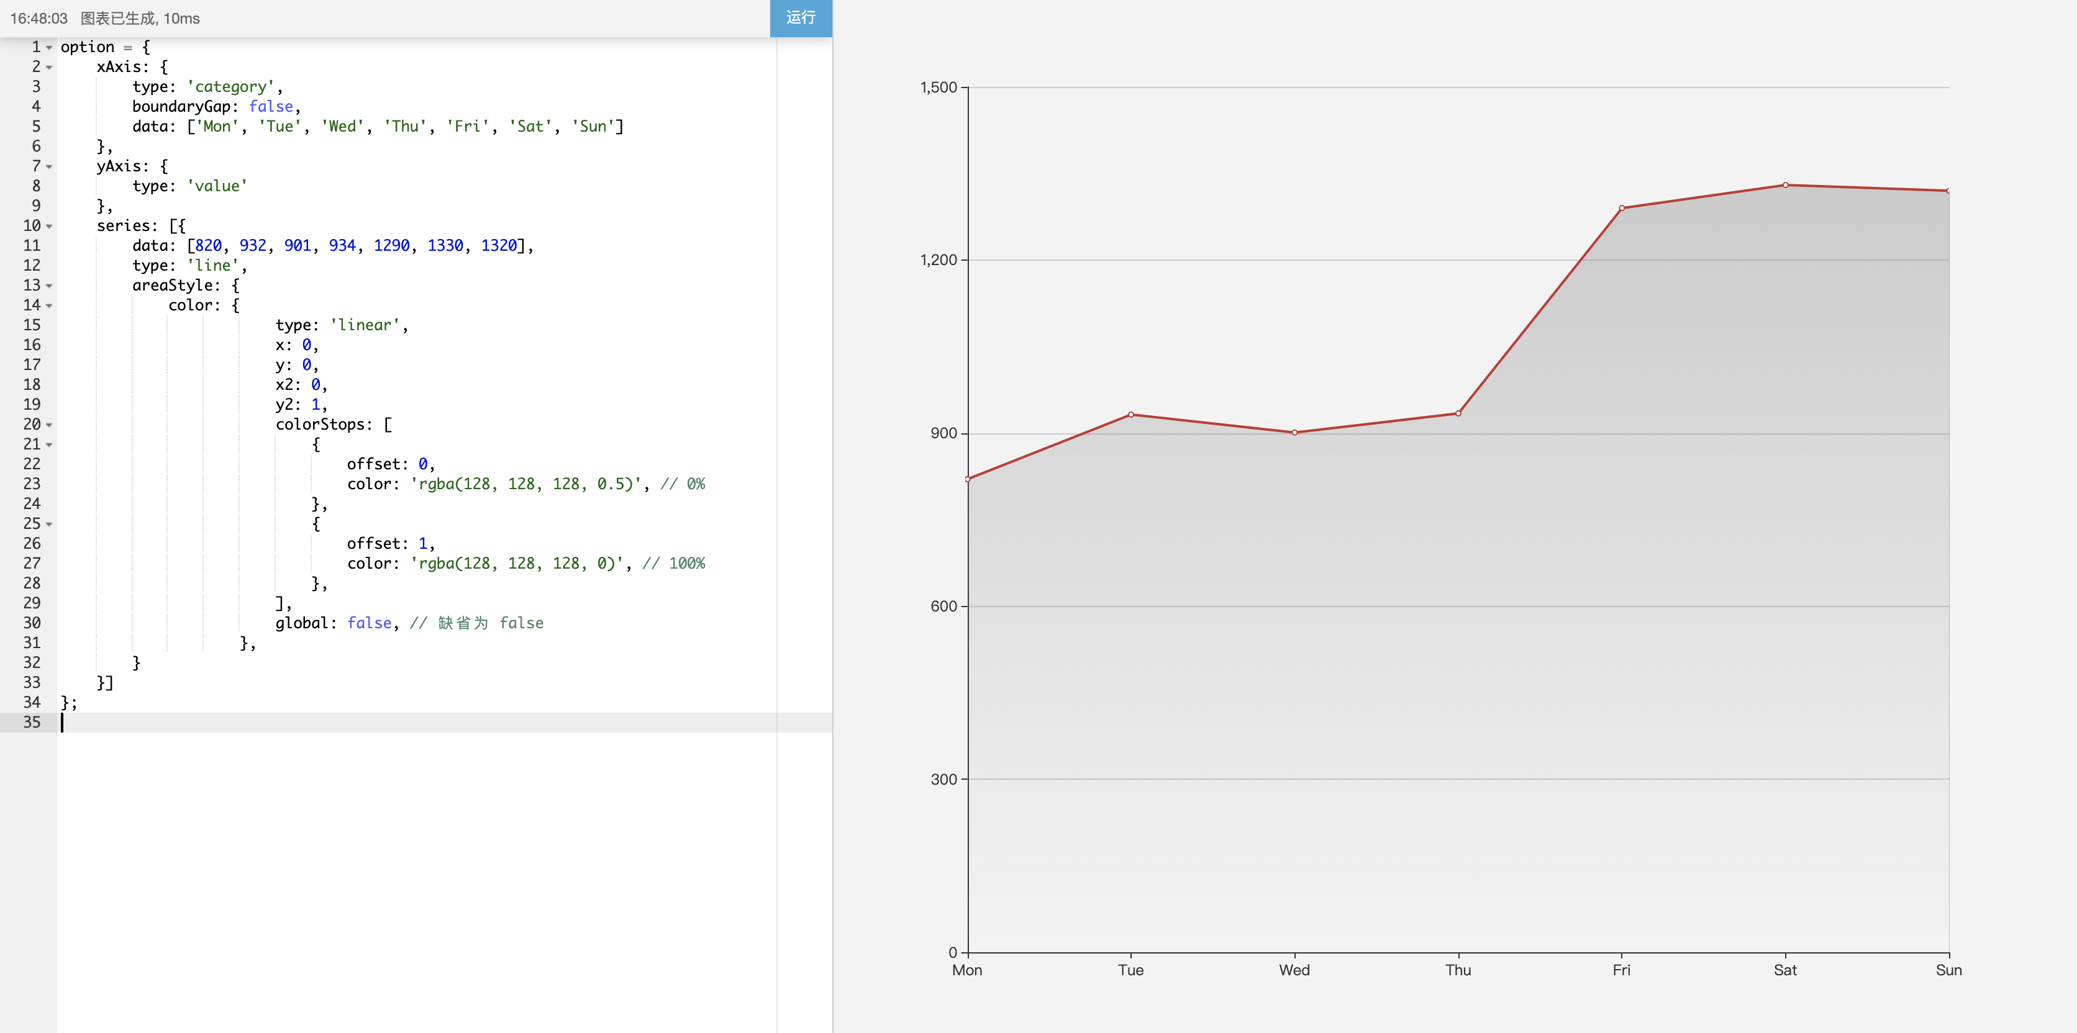Viewport: 2077px width, 1033px height.
Task: Place cursor on empty line 35
Action: [x=242, y=723]
